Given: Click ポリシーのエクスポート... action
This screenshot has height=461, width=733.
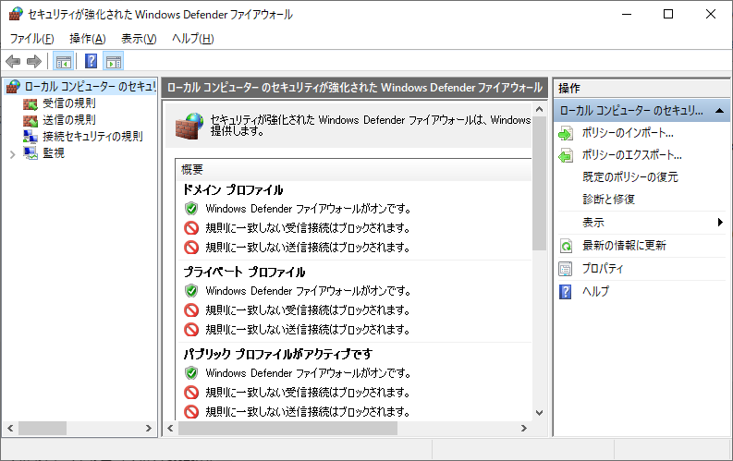Looking at the screenshot, I should pyautogui.click(x=632, y=155).
